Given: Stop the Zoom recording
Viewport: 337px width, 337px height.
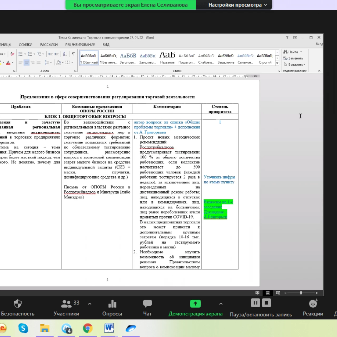Looking at the screenshot, I should point(266,303).
